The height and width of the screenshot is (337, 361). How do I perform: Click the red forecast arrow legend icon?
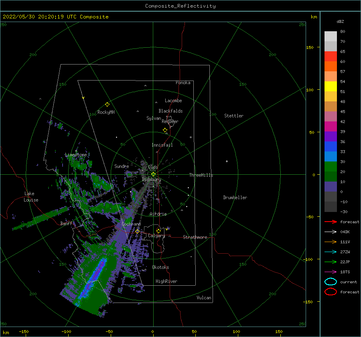tap(331, 222)
